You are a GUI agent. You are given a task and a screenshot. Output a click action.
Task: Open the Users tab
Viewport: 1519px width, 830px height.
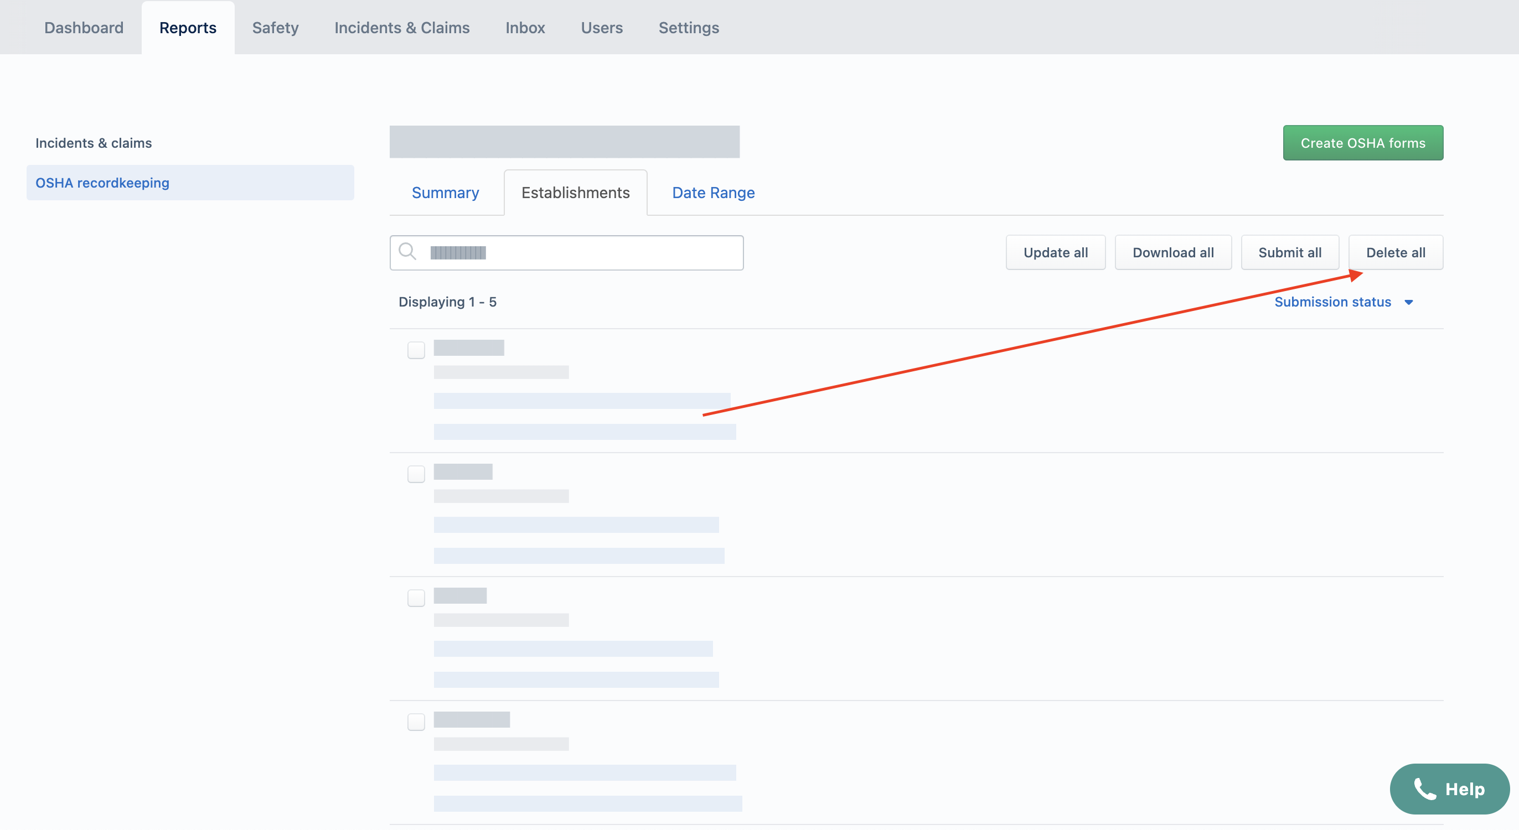click(x=602, y=28)
